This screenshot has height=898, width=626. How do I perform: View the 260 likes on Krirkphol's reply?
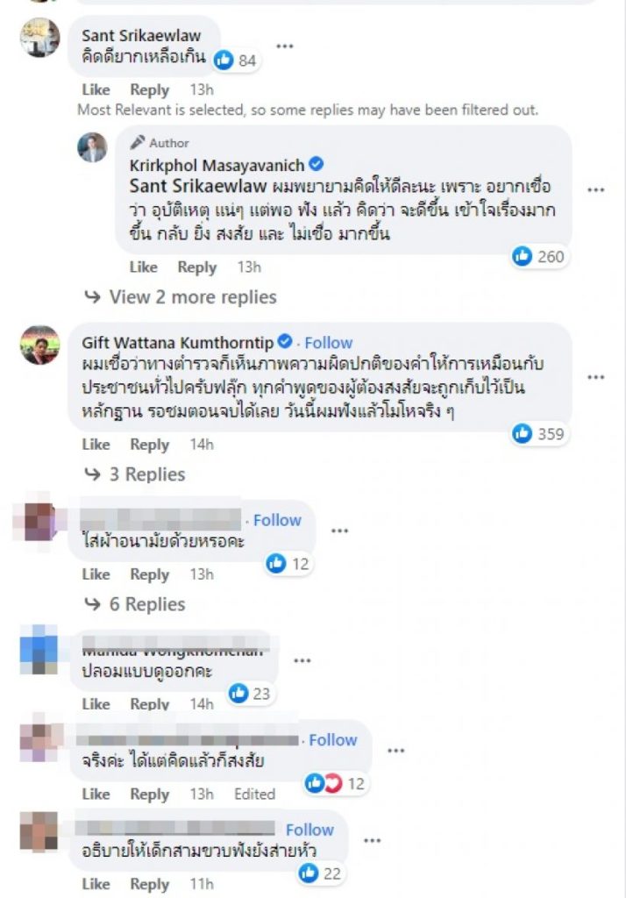539,256
